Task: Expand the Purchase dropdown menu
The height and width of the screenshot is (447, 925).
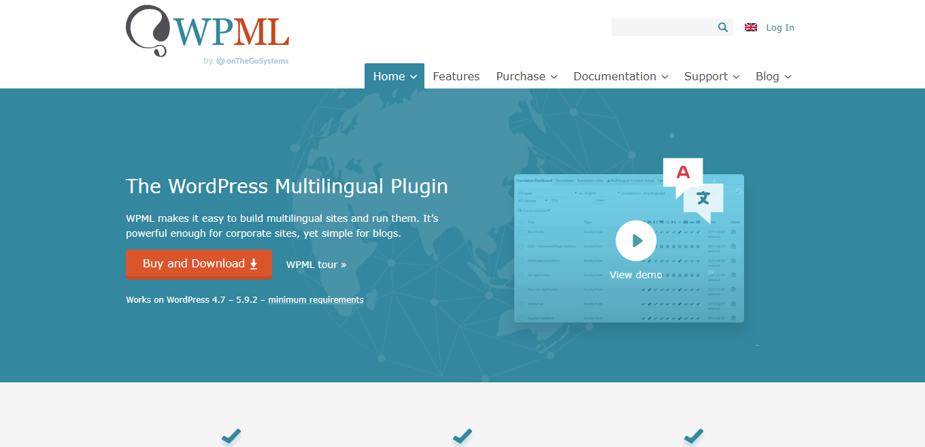Action: coord(526,76)
